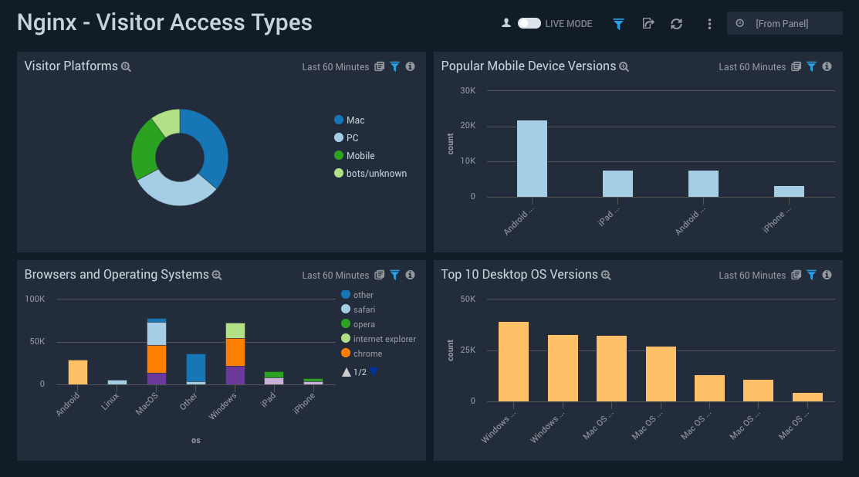
Task: Click the user account icon in the header
Action: coord(506,24)
